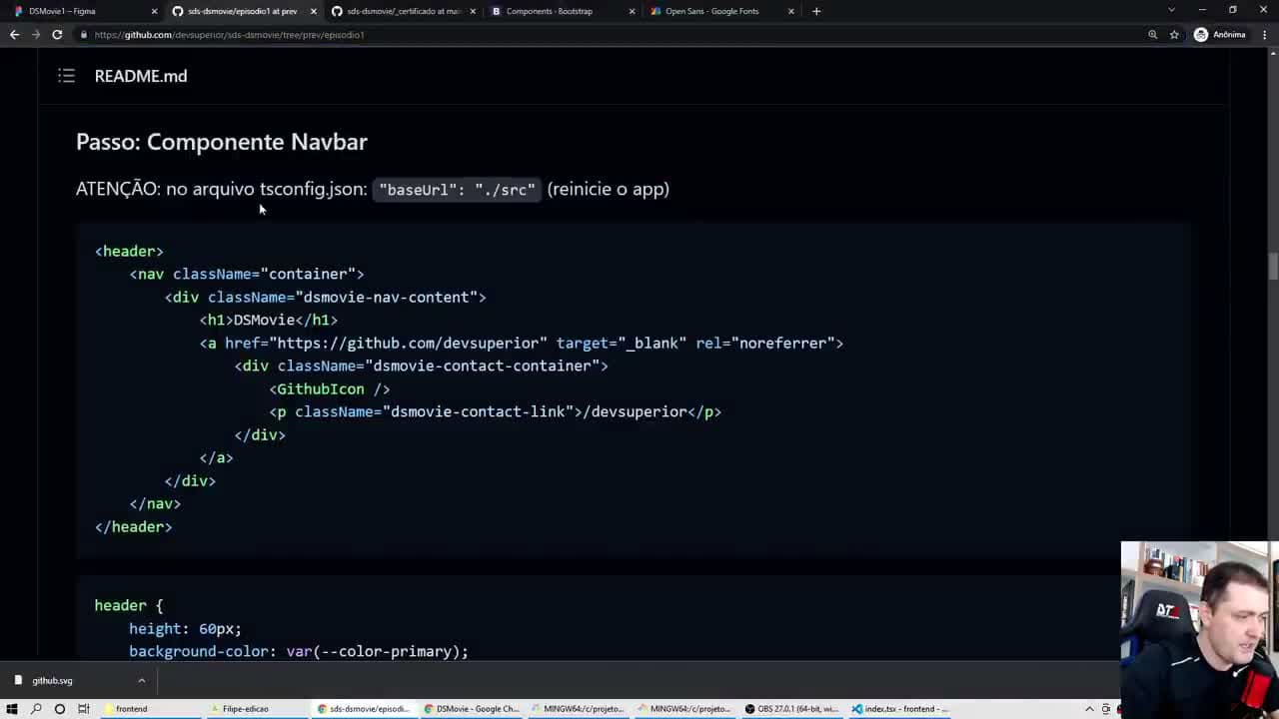Click background-color var(--color-primary) line

click(299, 651)
